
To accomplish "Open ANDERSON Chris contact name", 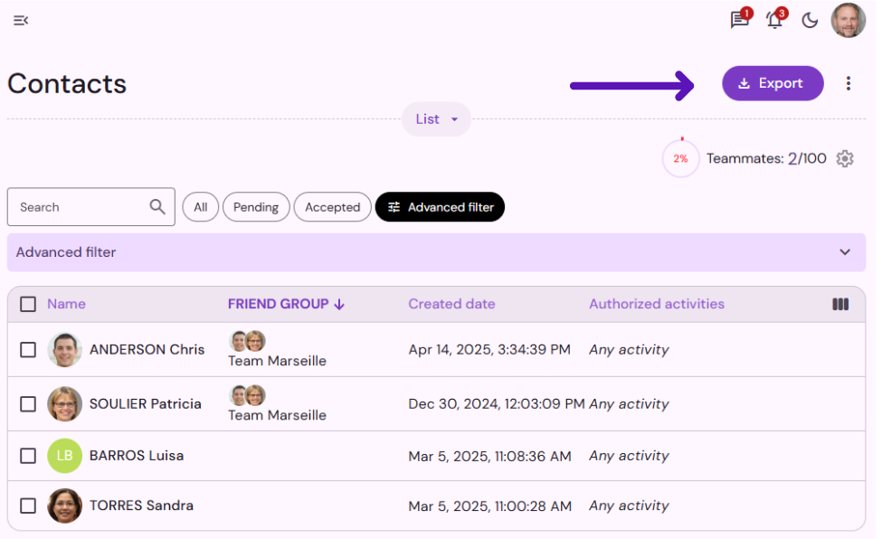I will point(147,349).
